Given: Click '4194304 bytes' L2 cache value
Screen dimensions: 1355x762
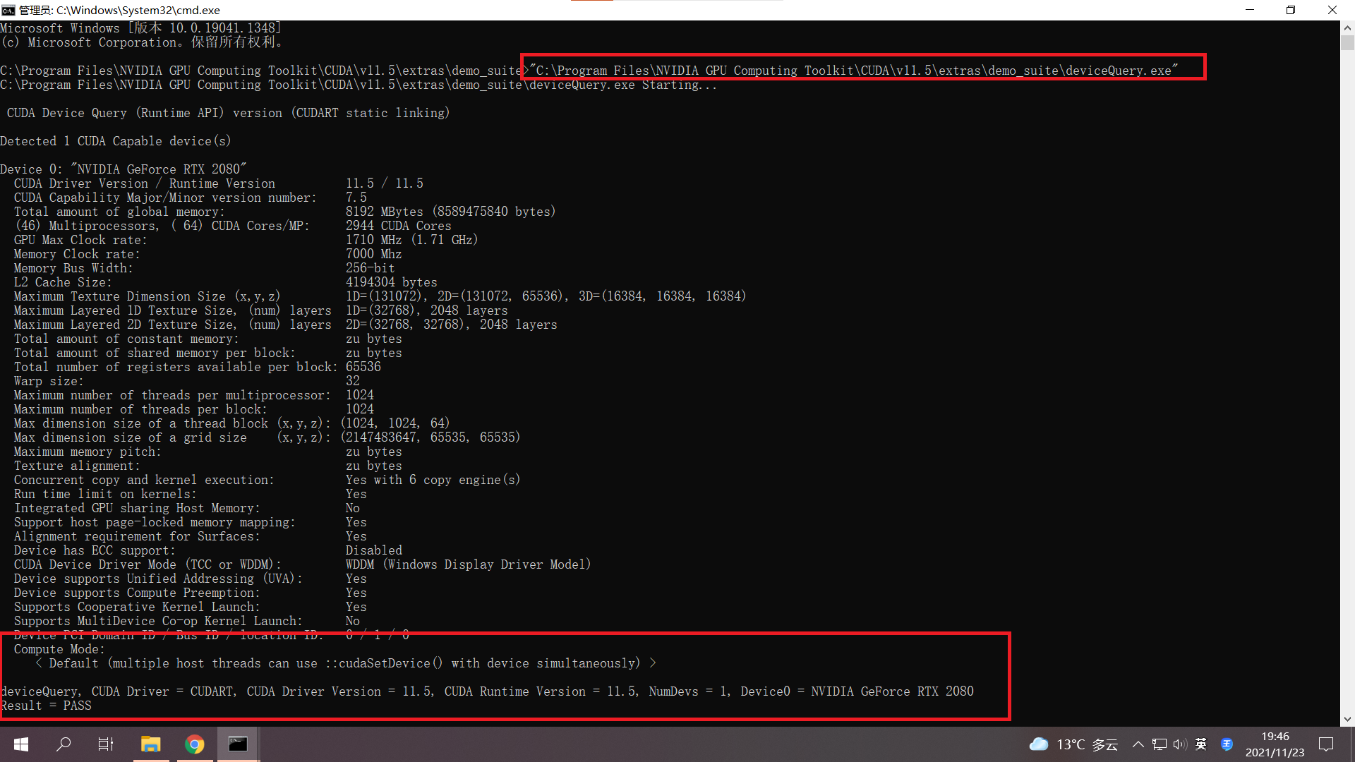Looking at the screenshot, I should pos(391,282).
